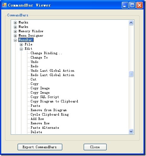Select the Menu Designer tree item
This screenshot has width=146, height=156.
31,36
